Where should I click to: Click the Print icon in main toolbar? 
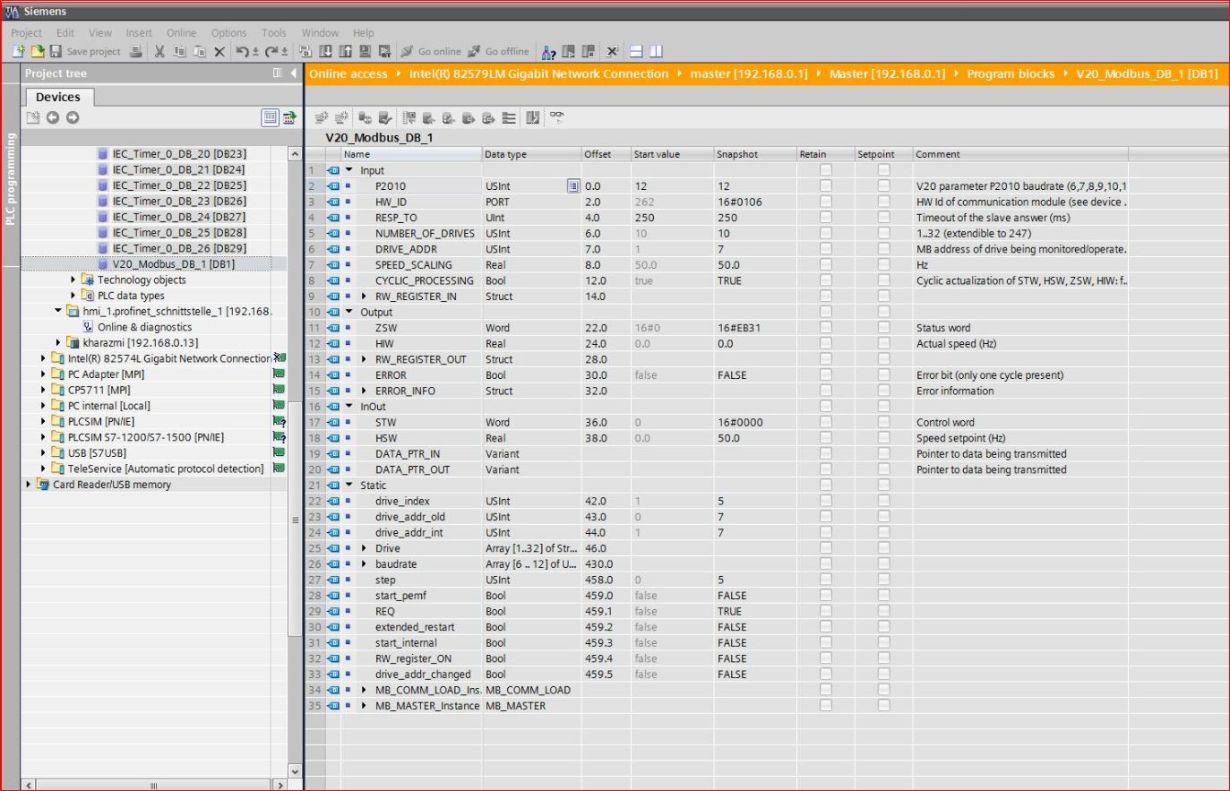click(x=135, y=52)
